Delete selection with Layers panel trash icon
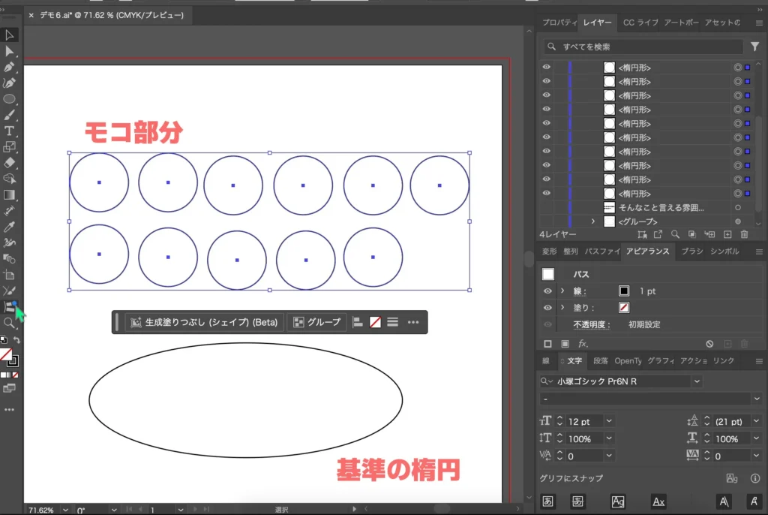768x515 pixels. click(744, 235)
